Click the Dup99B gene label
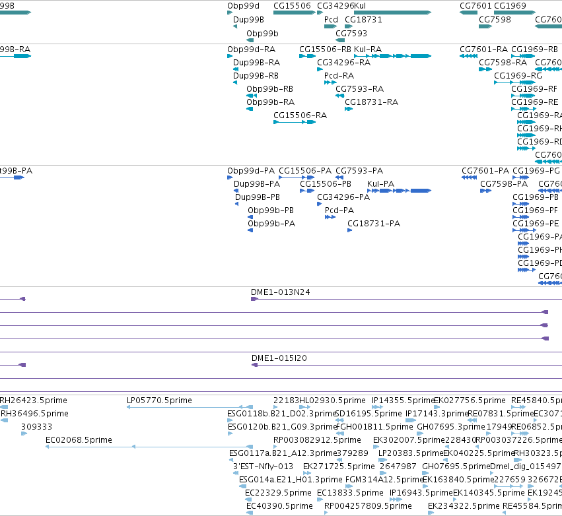 (248, 20)
